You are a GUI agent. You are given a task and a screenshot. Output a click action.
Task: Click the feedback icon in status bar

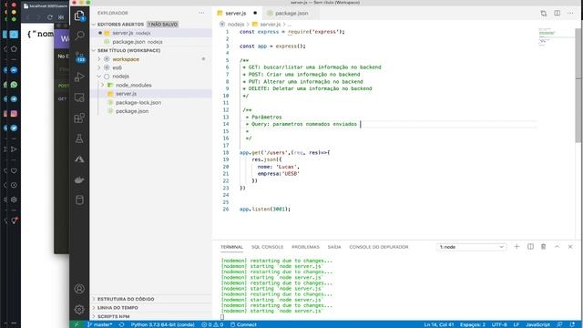(x=560, y=324)
